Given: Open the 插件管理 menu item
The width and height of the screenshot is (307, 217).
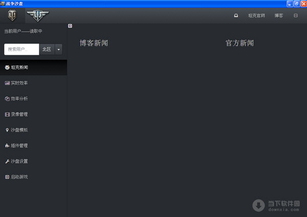Looking at the screenshot, I should 33,146.
